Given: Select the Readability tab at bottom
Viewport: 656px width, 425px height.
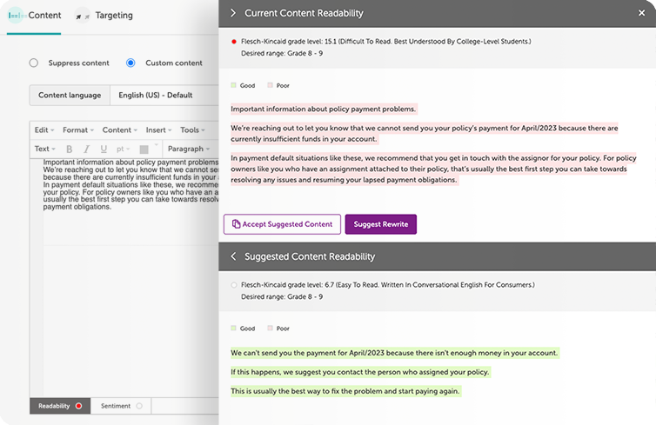Looking at the screenshot, I should point(60,406).
